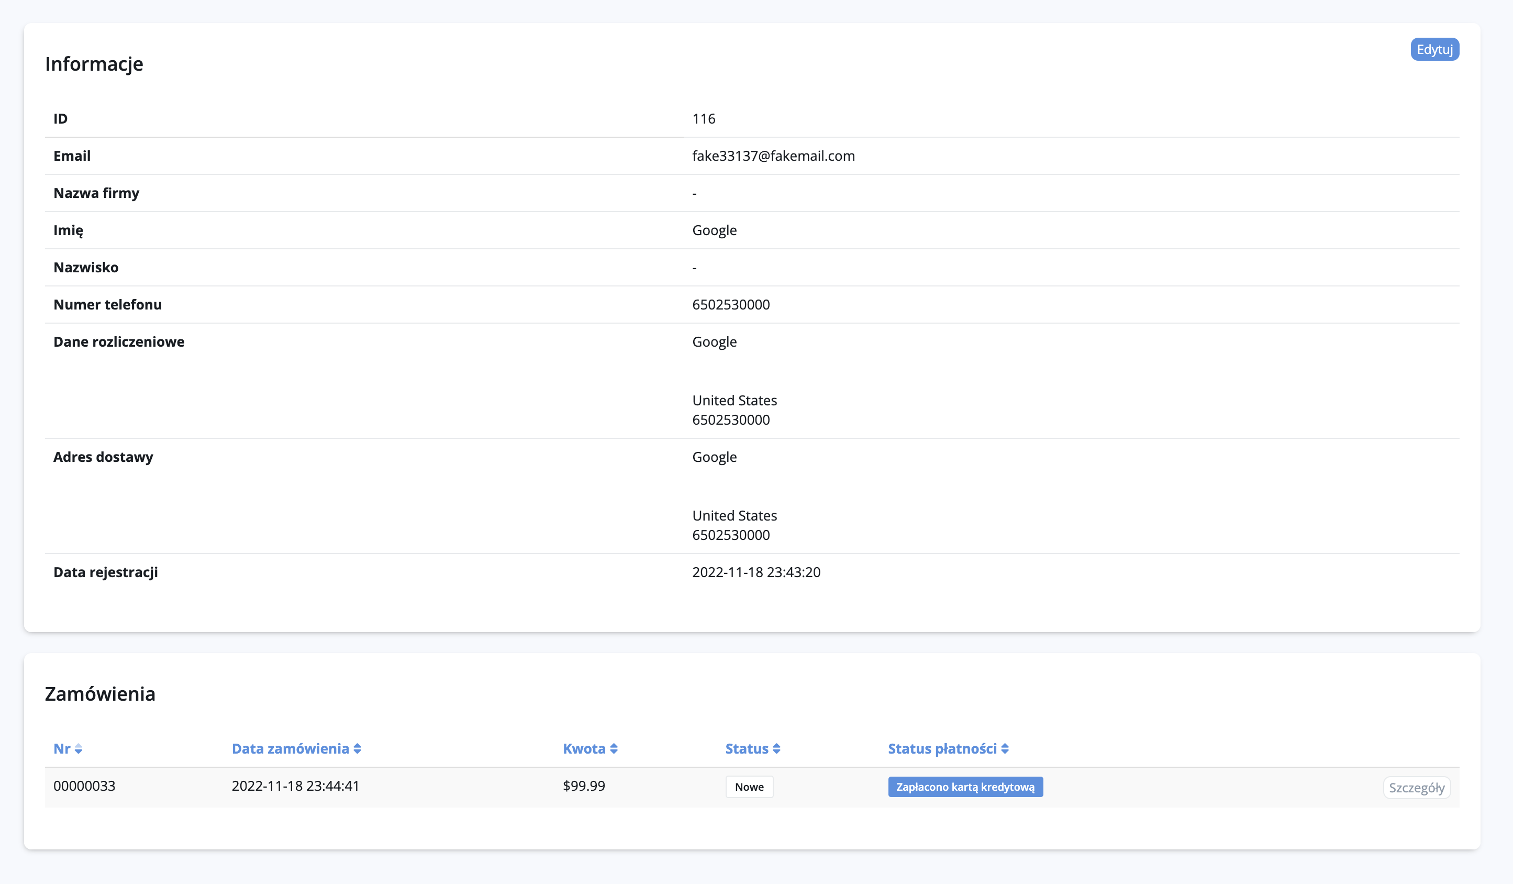
Task: Click the email fake33137@fakemail.com
Action: point(773,156)
